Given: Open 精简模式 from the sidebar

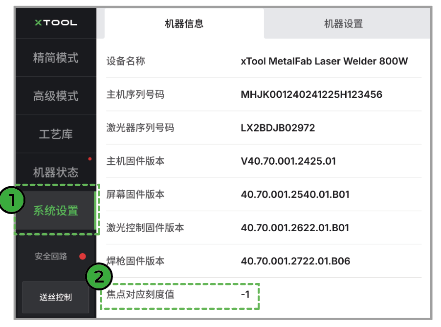Looking at the screenshot, I should (56, 58).
